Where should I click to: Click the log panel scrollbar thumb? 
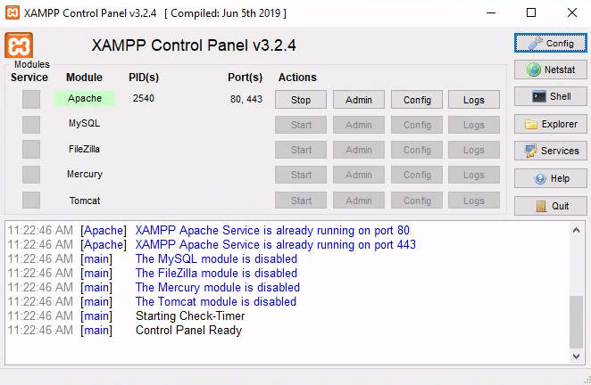(x=576, y=322)
